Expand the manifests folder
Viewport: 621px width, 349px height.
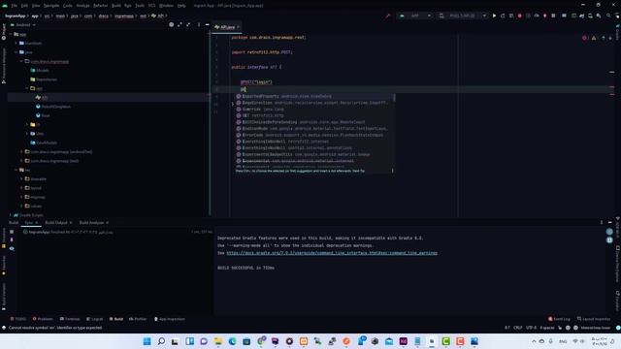coord(16,43)
